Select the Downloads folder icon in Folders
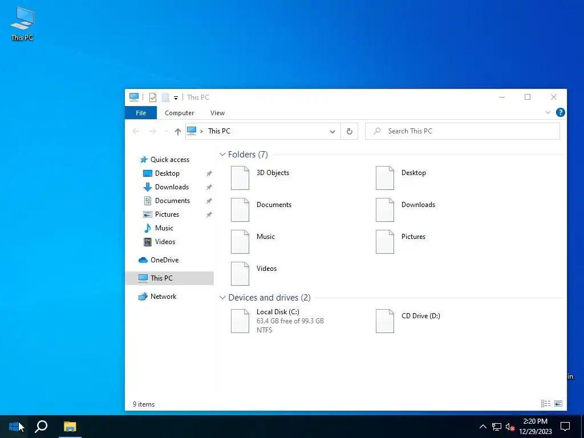This screenshot has width=584, height=438. (x=385, y=210)
